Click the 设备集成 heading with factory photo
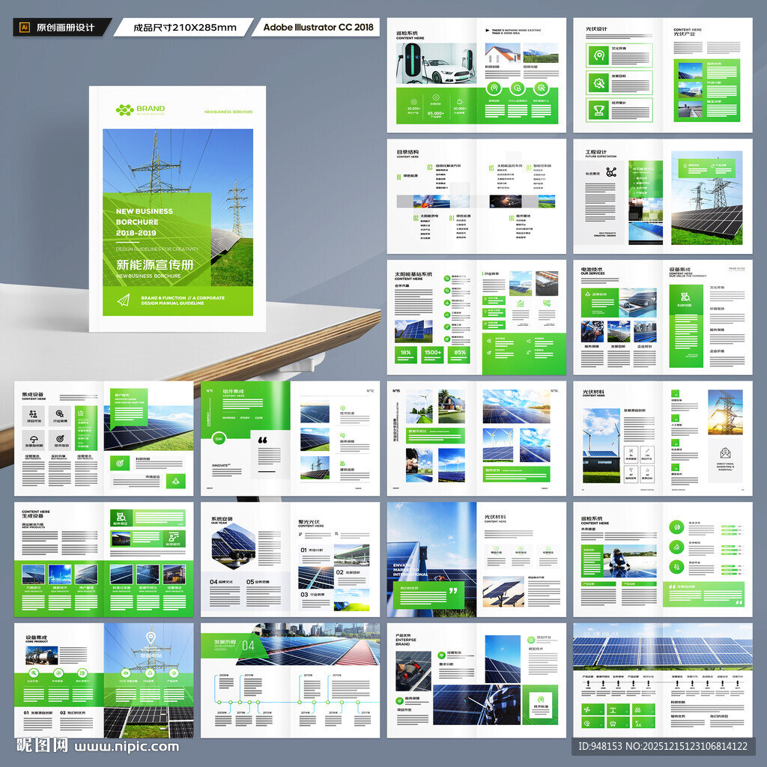The image size is (767, 767). [36, 638]
